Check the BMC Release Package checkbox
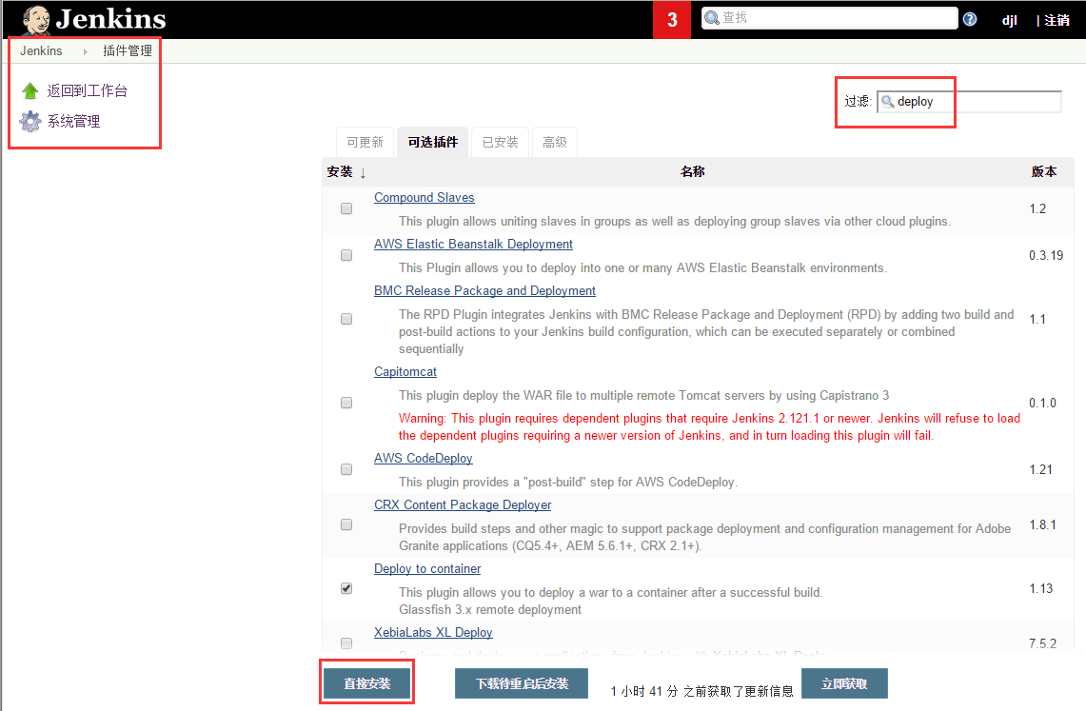 [346, 319]
